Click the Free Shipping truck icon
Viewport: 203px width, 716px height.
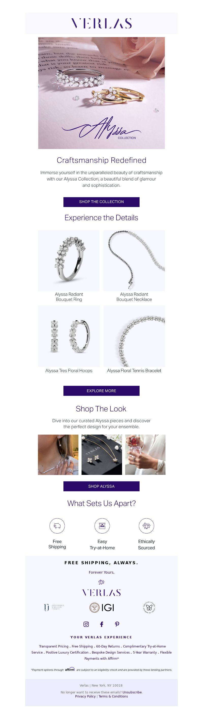[57, 526]
